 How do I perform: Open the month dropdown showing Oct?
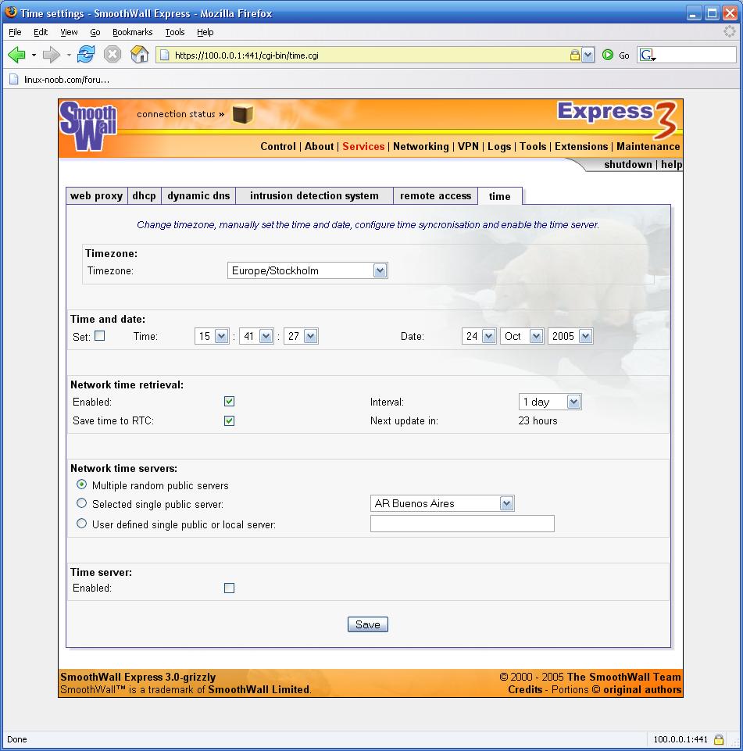[522, 336]
